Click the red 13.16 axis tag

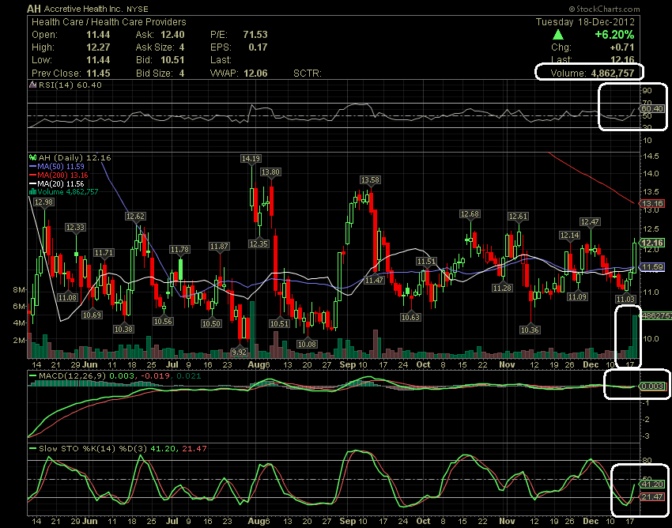click(x=651, y=204)
